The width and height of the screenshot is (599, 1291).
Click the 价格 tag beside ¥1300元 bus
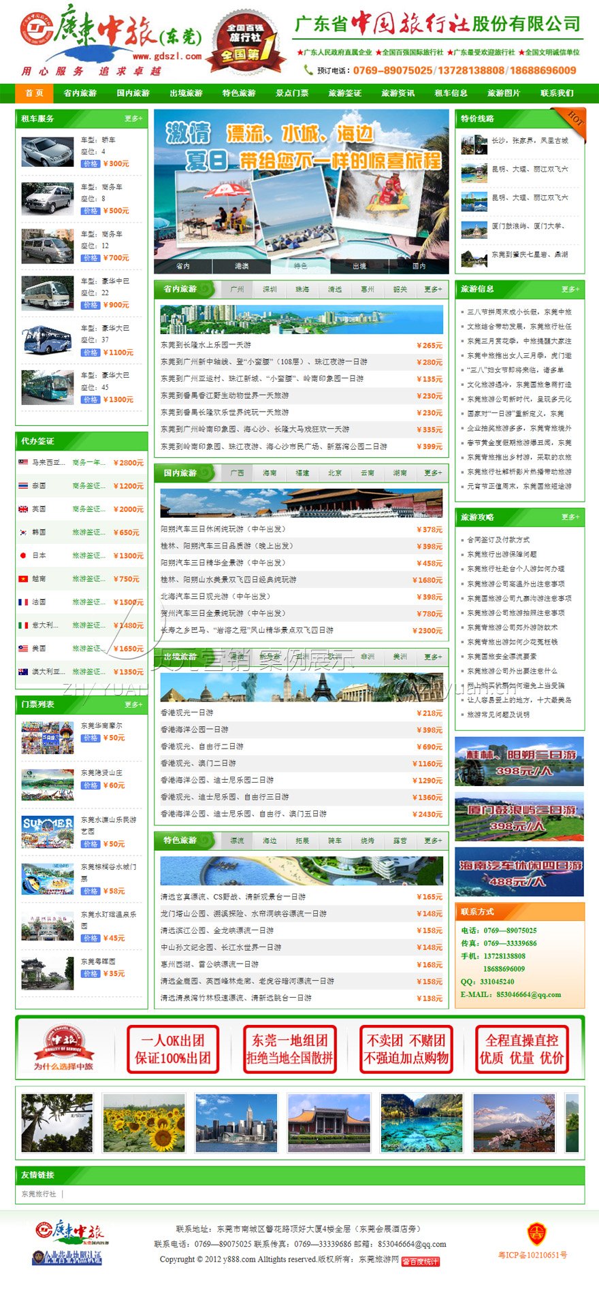click(91, 399)
